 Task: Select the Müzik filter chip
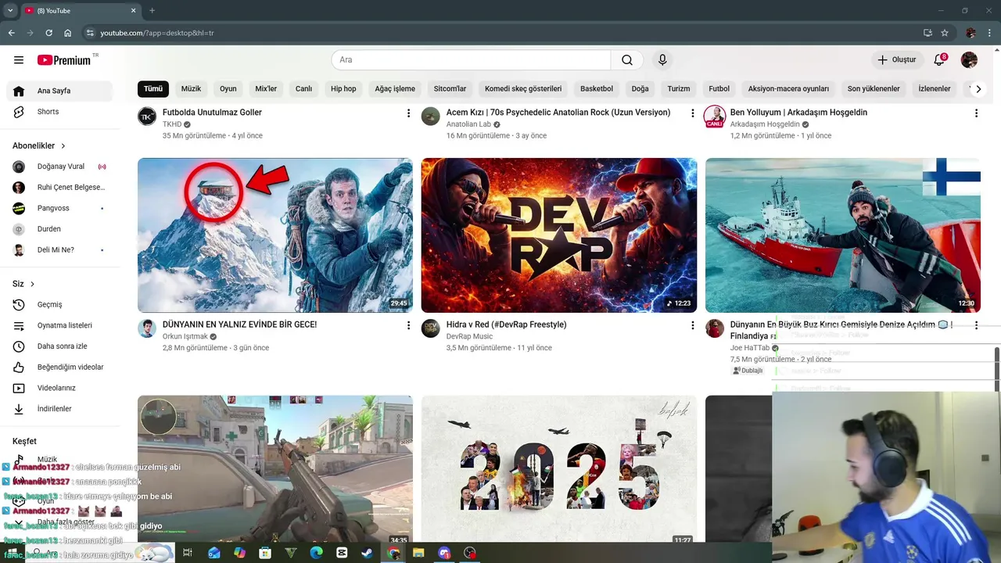[192, 88]
